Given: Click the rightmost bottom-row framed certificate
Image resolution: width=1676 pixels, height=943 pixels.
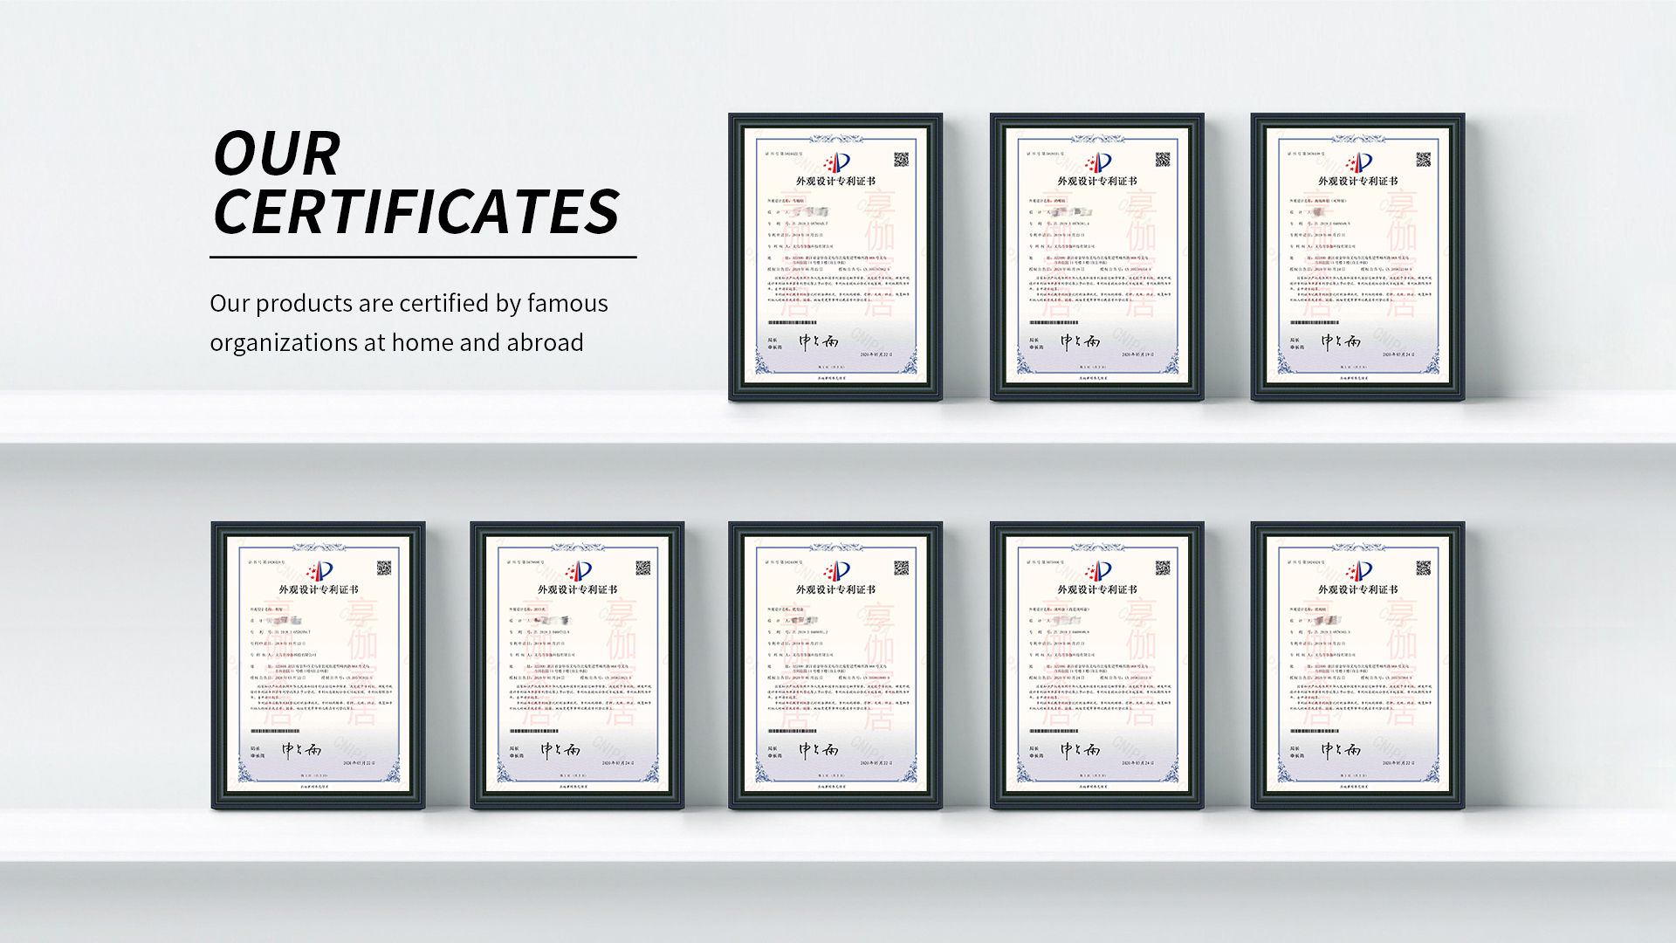Looking at the screenshot, I should tap(1357, 665).
